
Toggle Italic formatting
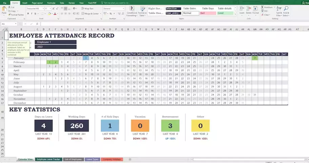point(32,14)
